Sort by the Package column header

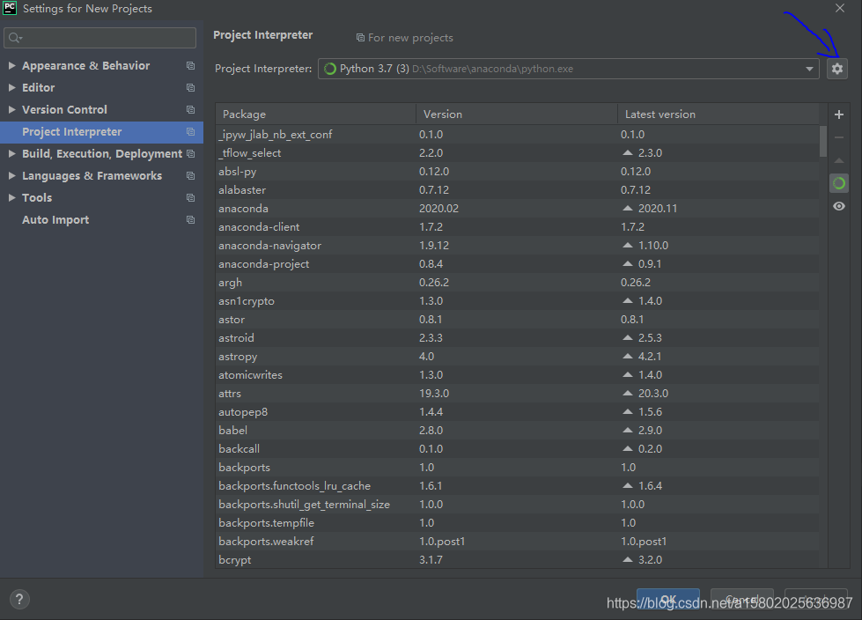315,114
